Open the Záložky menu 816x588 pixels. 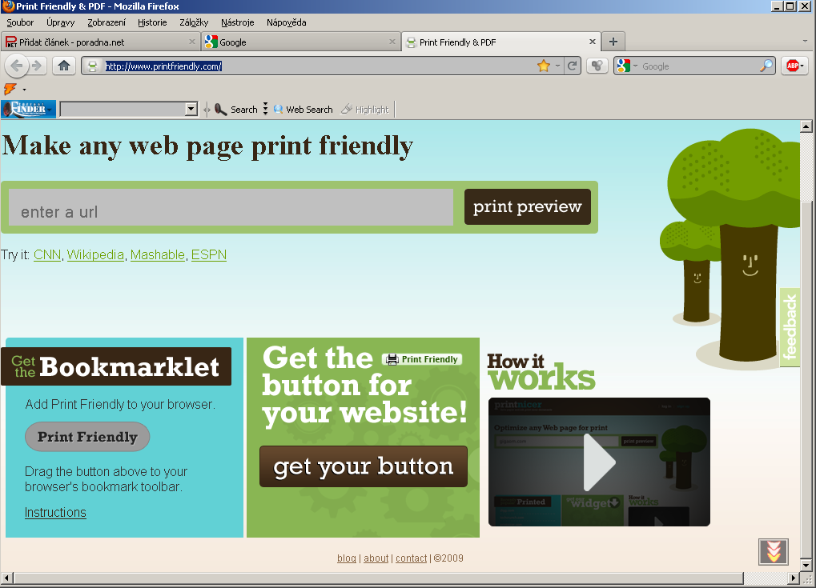pyautogui.click(x=194, y=22)
